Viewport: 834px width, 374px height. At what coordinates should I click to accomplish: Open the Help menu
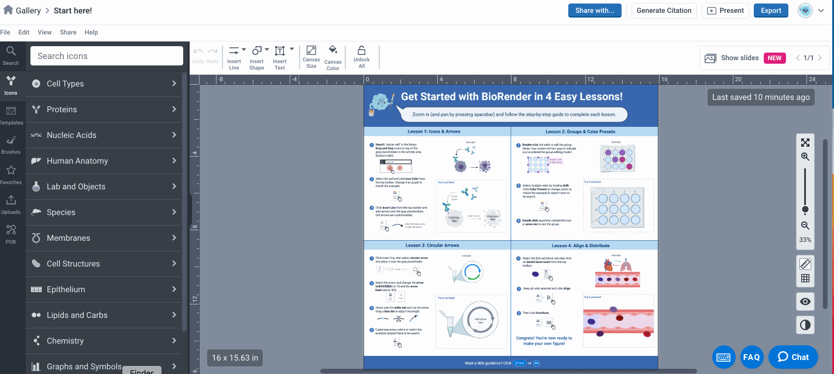pos(91,32)
